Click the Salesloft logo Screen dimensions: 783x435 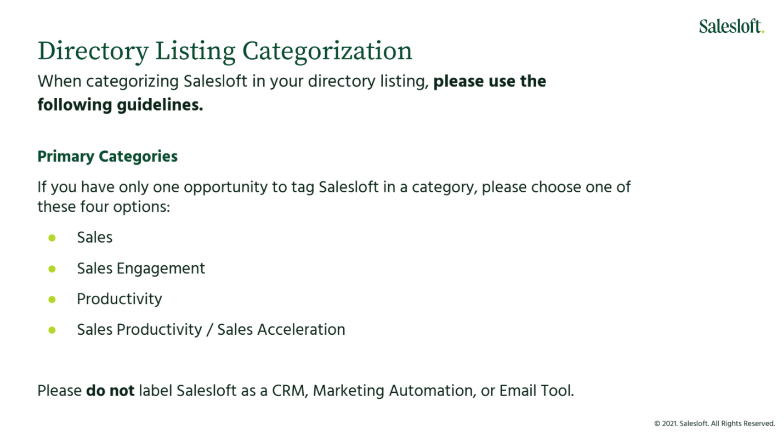731,26
